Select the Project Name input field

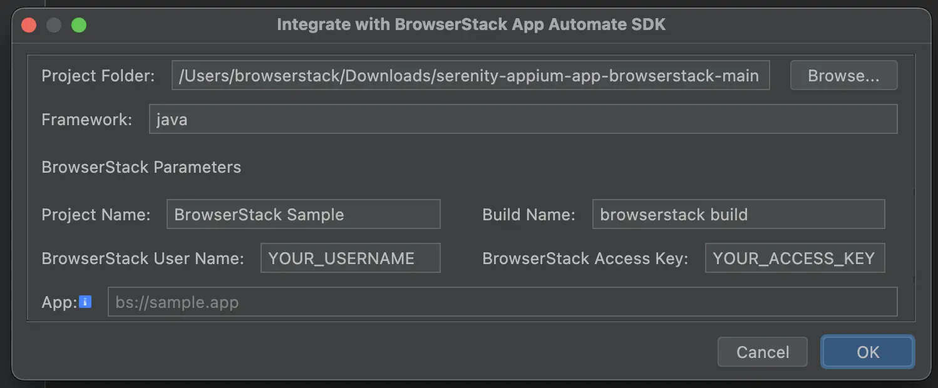point(303,215)
